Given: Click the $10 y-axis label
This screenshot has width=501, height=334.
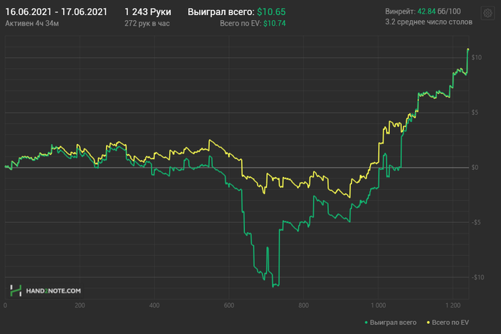Looking at the screenshot, I should point(477,57).
